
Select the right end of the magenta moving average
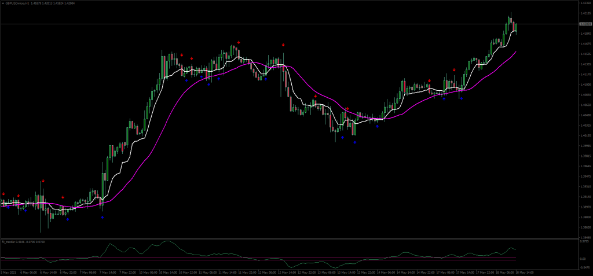click(516, 52)
